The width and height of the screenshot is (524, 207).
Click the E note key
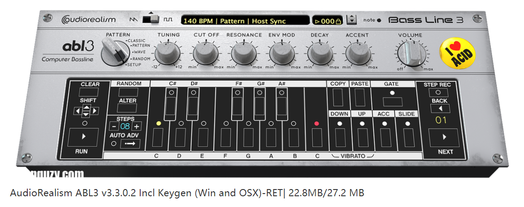pyautogui.click(x=203, y=137)
